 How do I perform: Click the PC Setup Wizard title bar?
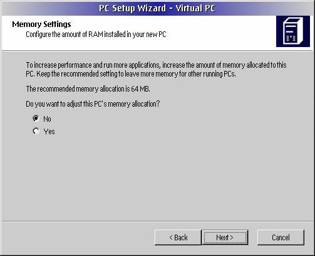(x=157, y=8)
